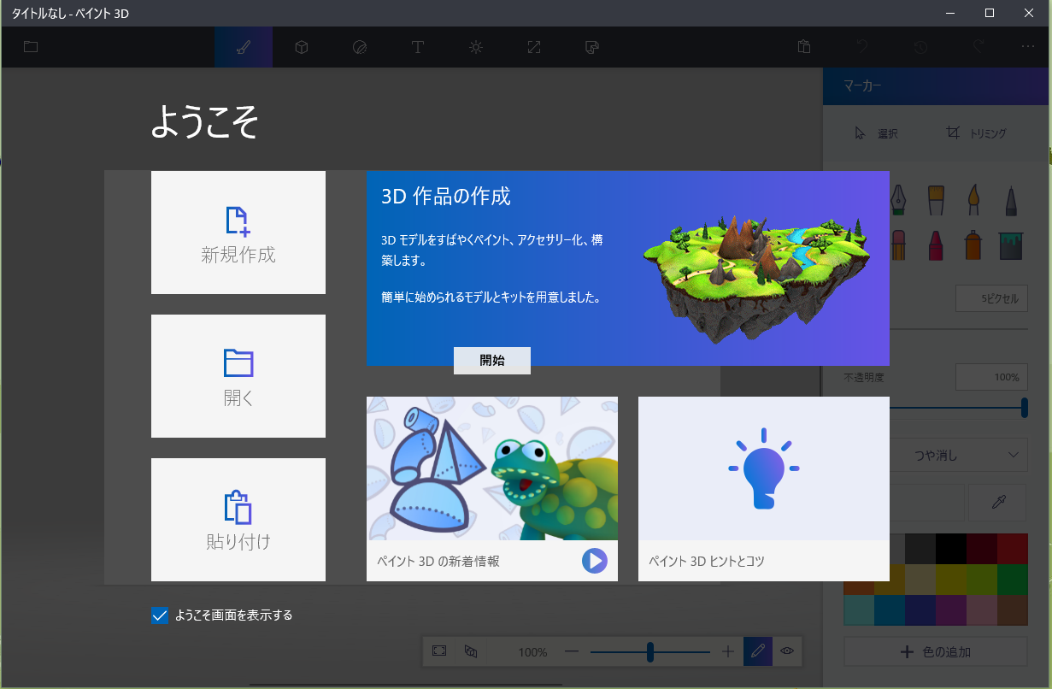Open ペイント 3D ヒントとコツ tips card

point(764,489)
